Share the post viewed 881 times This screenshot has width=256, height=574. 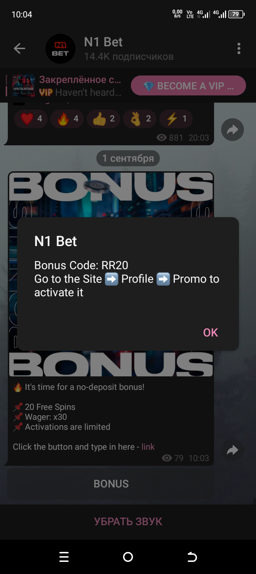click(232, 130)
